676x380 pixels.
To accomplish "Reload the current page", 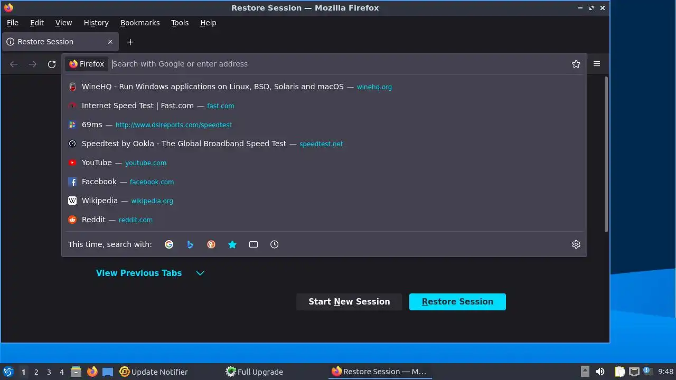I will click(x=52, y=64).
